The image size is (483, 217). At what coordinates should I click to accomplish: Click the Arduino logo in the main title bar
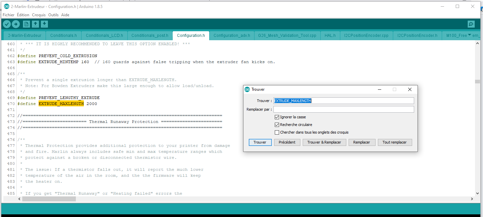(x=7, y=6)
